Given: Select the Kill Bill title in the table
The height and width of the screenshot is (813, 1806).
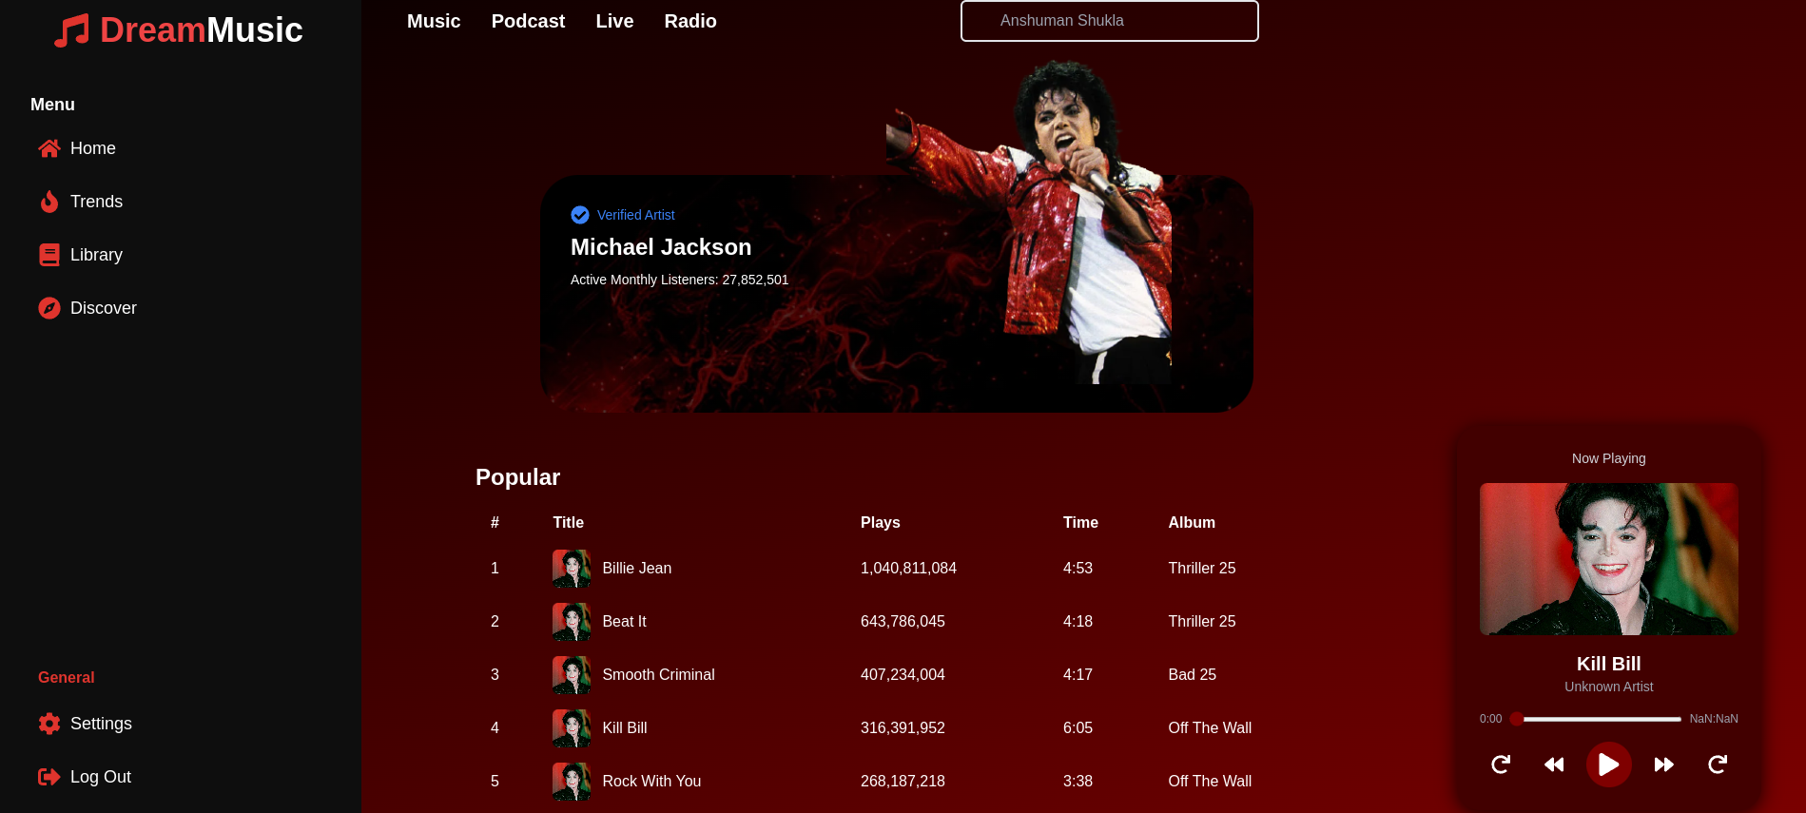Looking at the screenshot, I should click(x=624, y=728).
